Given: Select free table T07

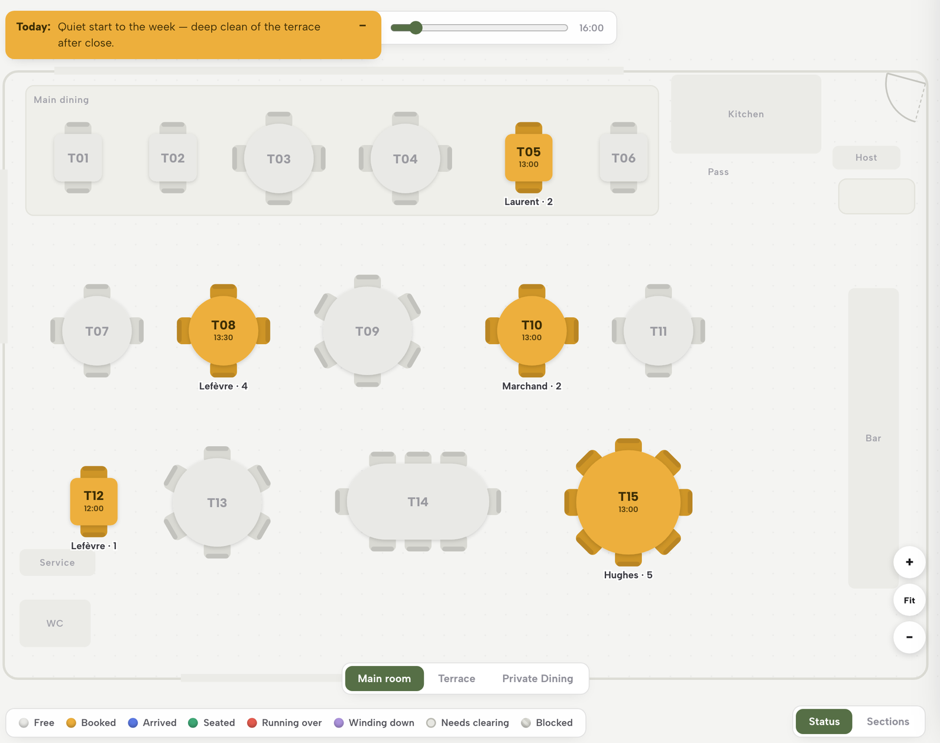Looking at the screenshot, I should (97, 331).
